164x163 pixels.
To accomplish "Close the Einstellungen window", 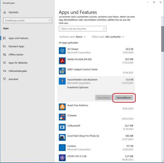I will 161,2.
